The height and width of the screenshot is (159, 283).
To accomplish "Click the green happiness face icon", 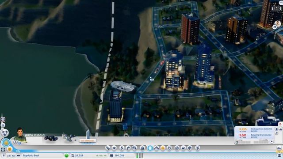I will pyautogui.click(x=66, y=155).
